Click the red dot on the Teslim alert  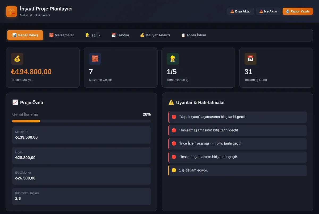pos(174,157)
